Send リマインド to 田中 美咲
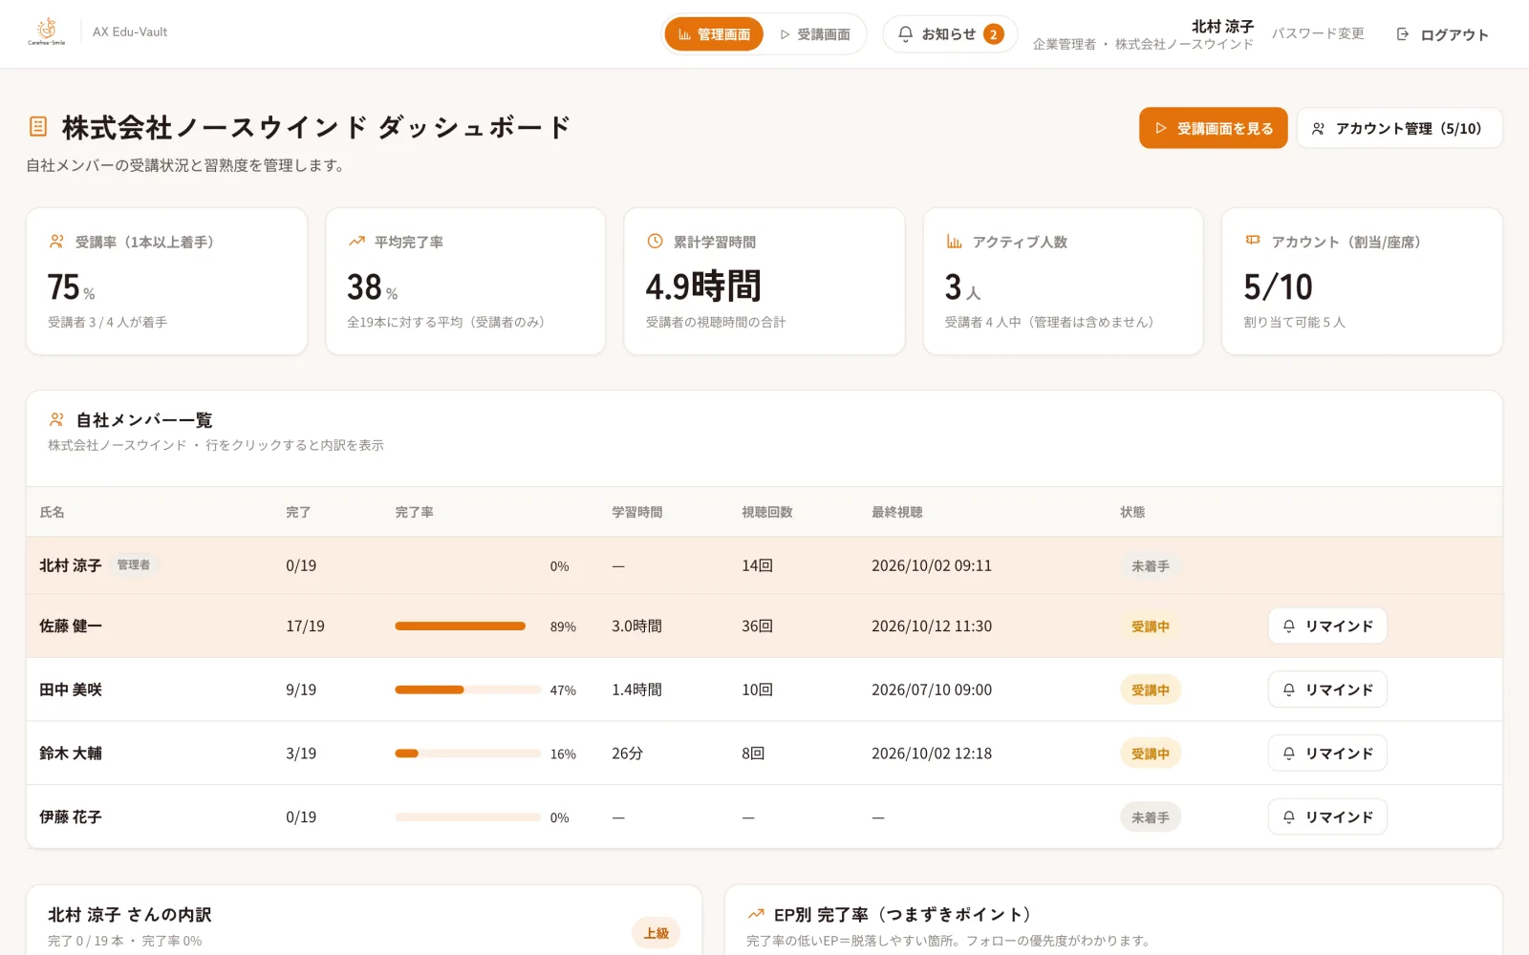This screenshot has height=955, width=1529. [x=1327, y=690]
